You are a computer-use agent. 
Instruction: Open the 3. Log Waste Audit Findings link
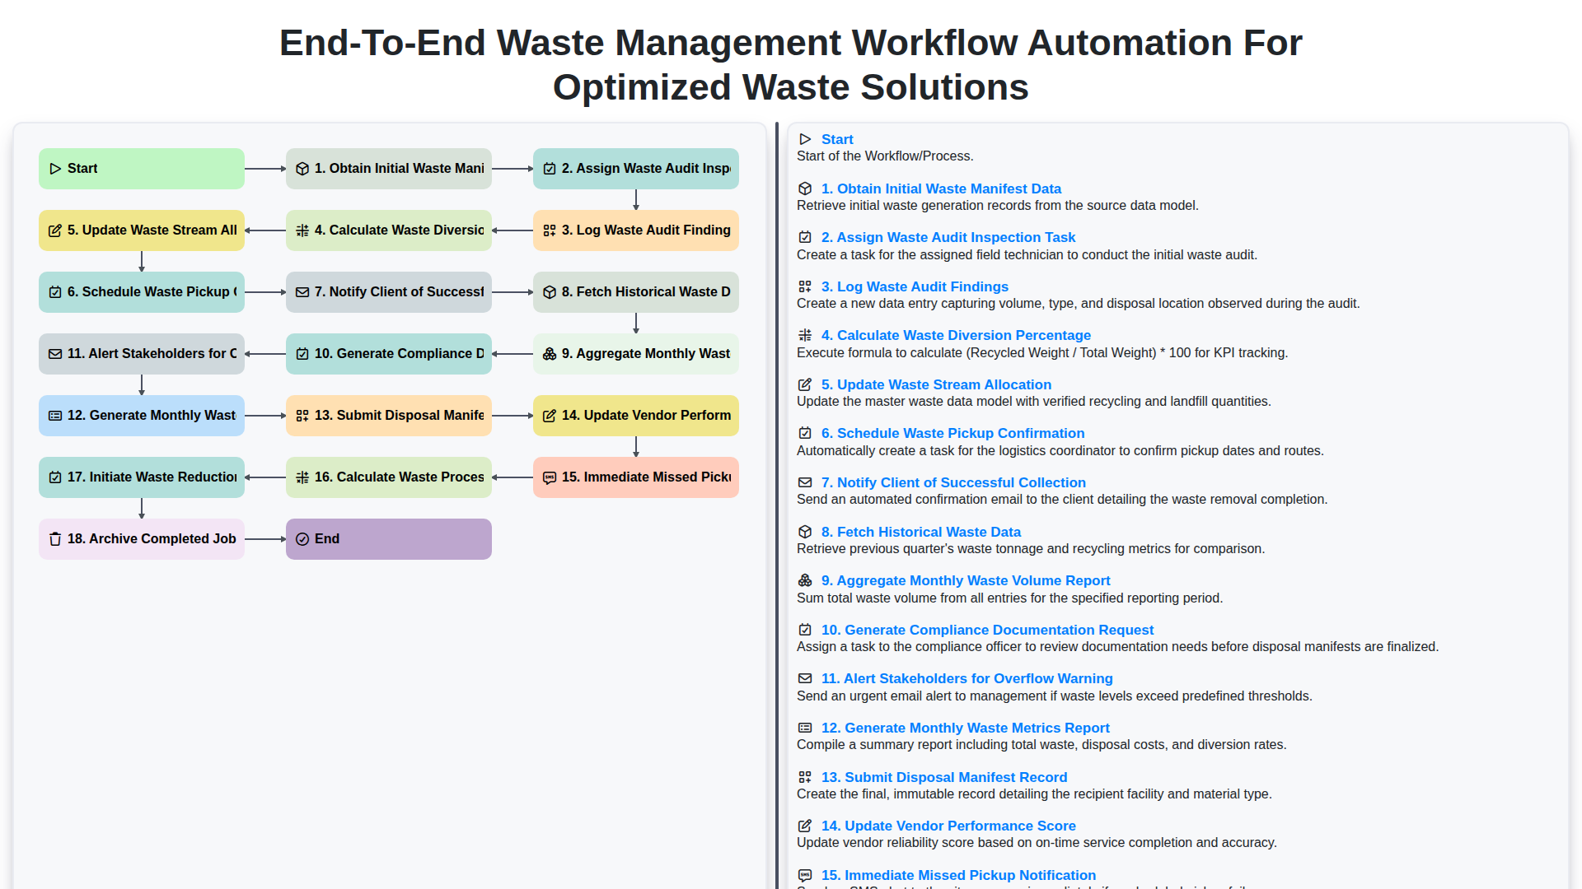[915, 286]
